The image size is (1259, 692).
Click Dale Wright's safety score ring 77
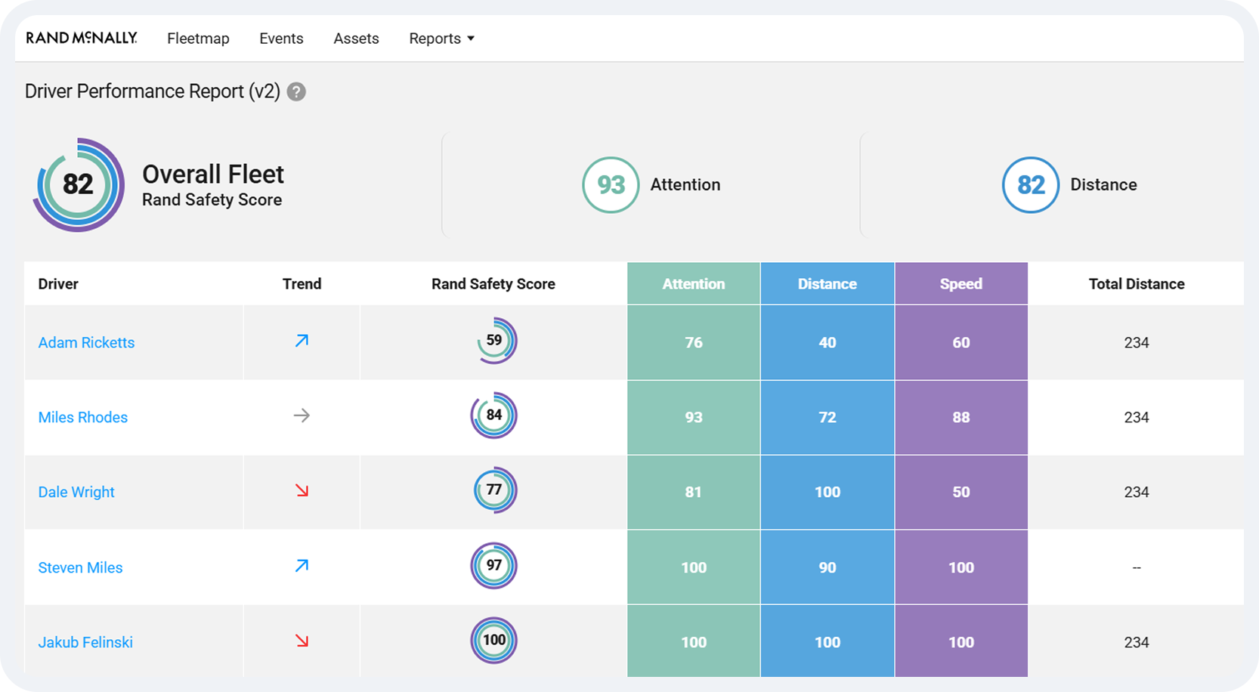click(494, 490)
